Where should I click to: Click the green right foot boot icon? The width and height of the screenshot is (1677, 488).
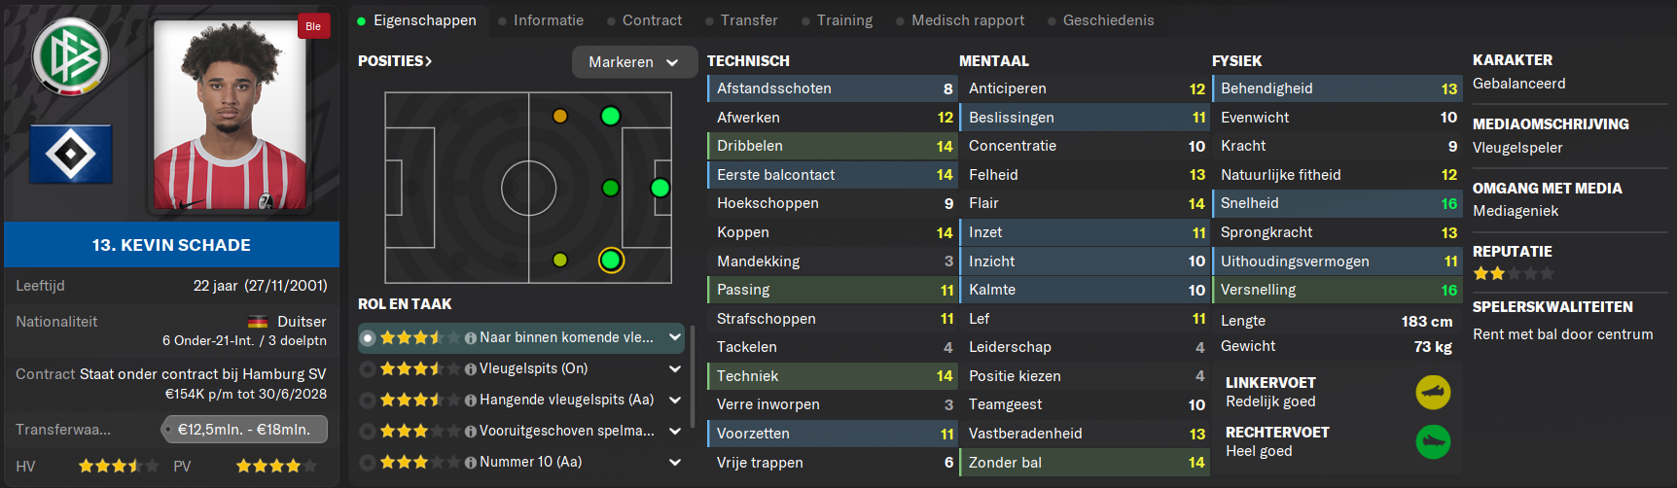tap(1433, 442)
